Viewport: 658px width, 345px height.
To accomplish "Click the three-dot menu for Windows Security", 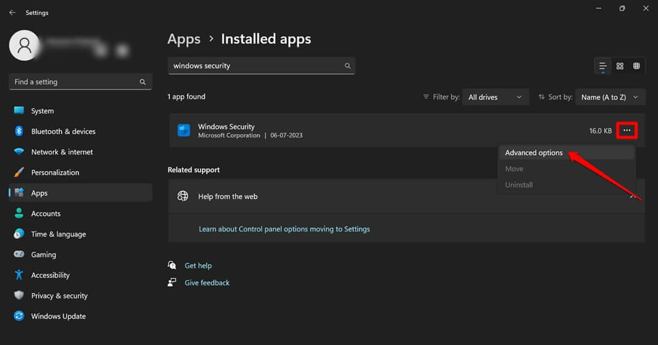I will pos(626,131).
